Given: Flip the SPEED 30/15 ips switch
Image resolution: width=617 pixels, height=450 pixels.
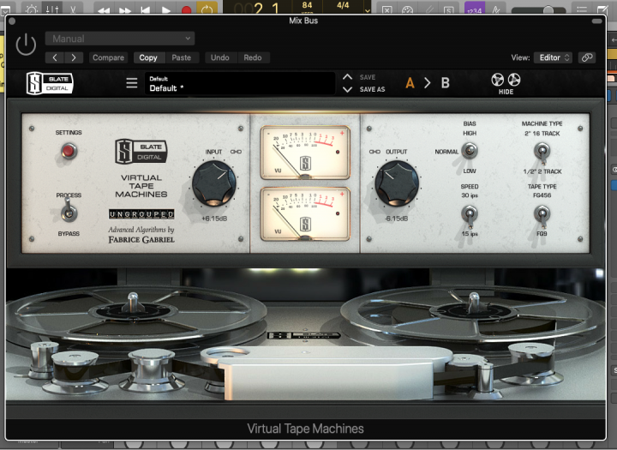Looking at the screenshot, I should coord(470,216).
